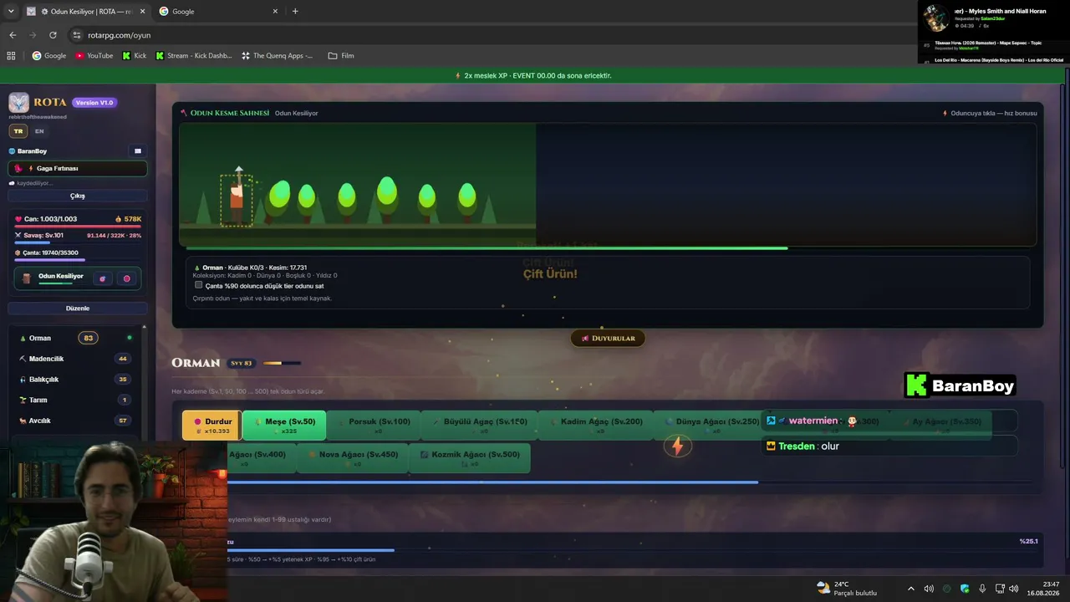
Task: Open the browser apps grid icon
Action: tap(11, 55)
